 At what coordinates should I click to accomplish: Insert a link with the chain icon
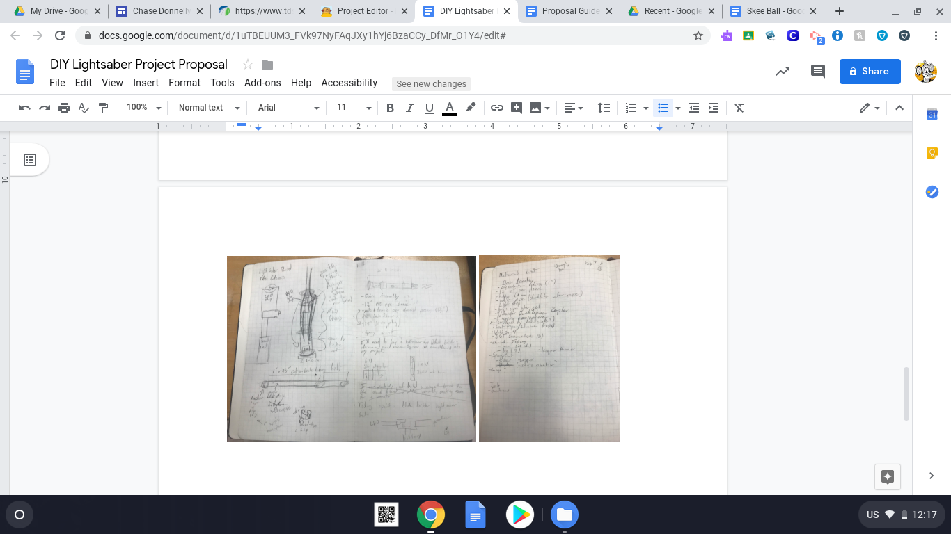[496, 108]
